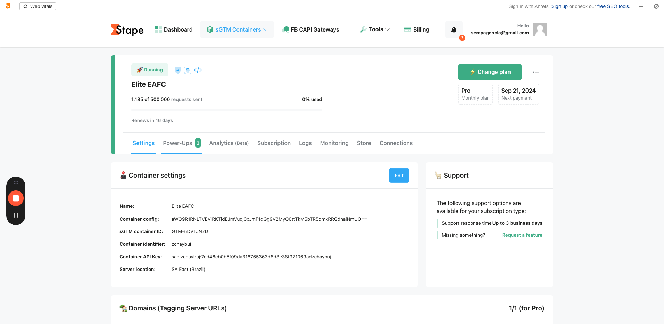Screen dimensions: 664x324
Task: Click the GTM-5DVTJN7D container ID
Action: [190, 231]
